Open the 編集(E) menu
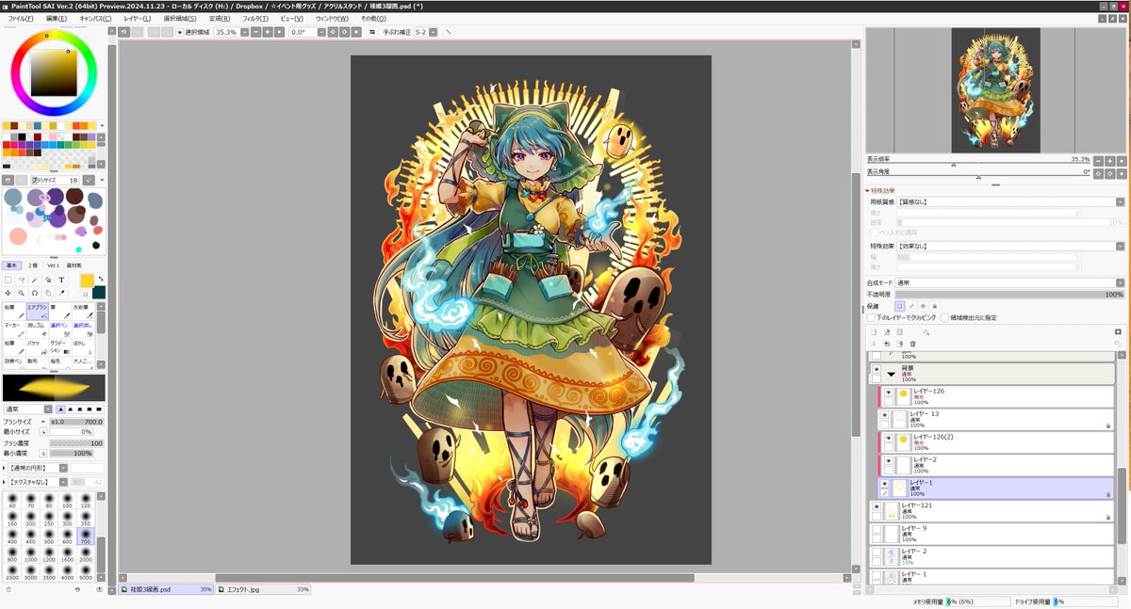1131x609 pixels. point(57,18)
